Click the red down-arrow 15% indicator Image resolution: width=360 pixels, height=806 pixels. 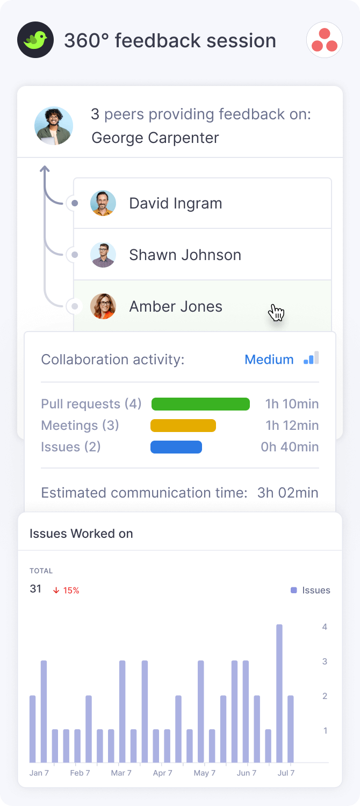point(66,590)
